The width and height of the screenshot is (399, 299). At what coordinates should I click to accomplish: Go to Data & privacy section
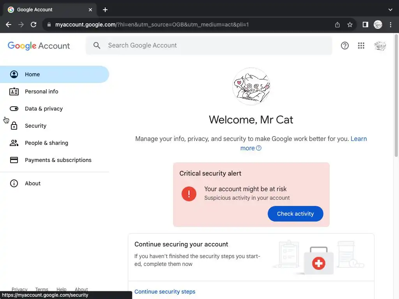[x=55, y=109]
